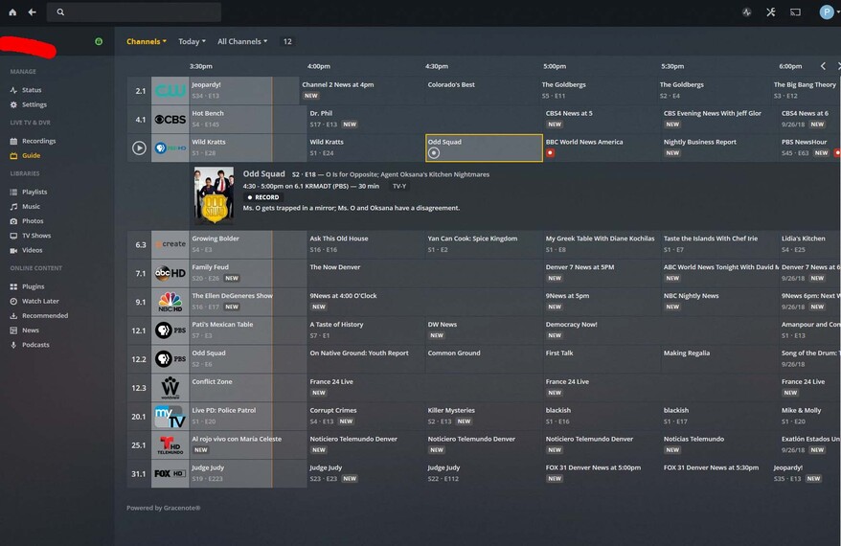Open the activity icon in top bar
This screenshot has height=546, width=841.
746,11
